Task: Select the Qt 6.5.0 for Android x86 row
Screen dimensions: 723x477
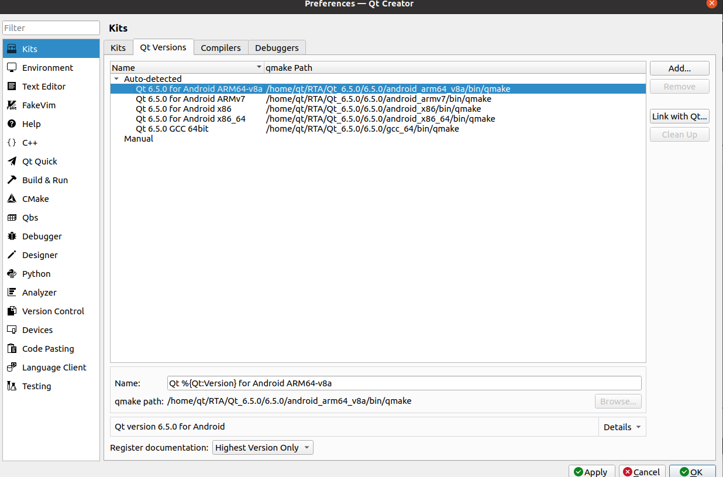Action: [x=378, y=109]
